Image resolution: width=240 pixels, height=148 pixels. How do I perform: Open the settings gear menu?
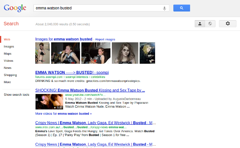tap(228, 24)
